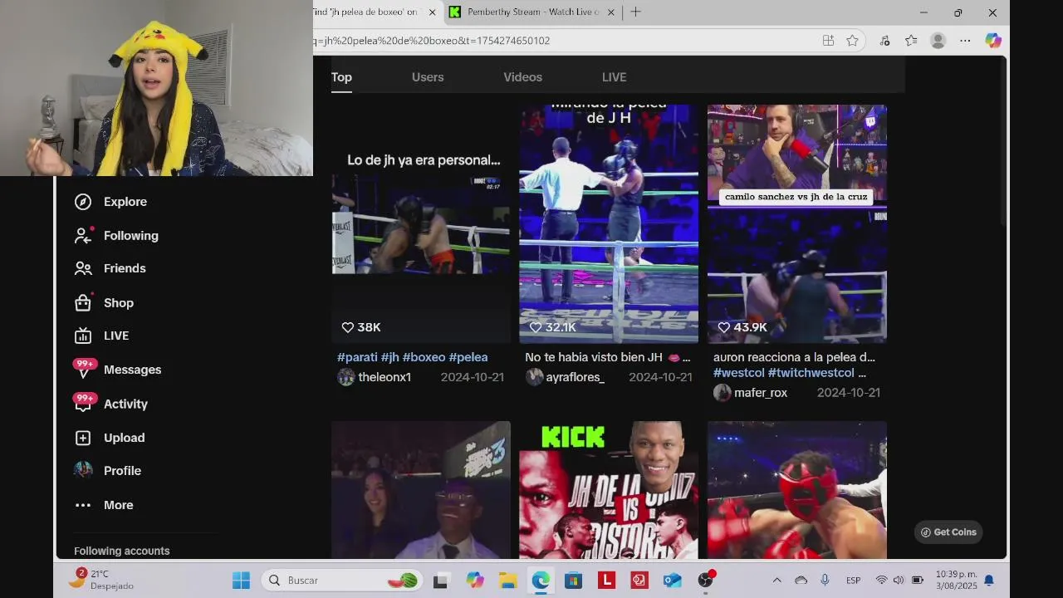Click the LIVE broadcast icon
1063x598 pixels.
83,336
